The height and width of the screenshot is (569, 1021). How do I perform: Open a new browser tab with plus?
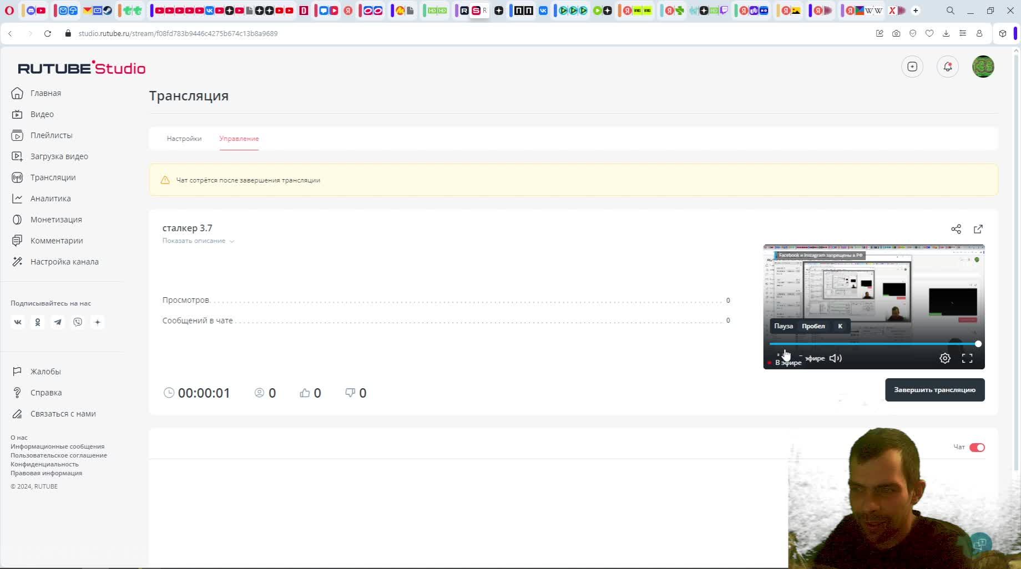click(916, 11)
